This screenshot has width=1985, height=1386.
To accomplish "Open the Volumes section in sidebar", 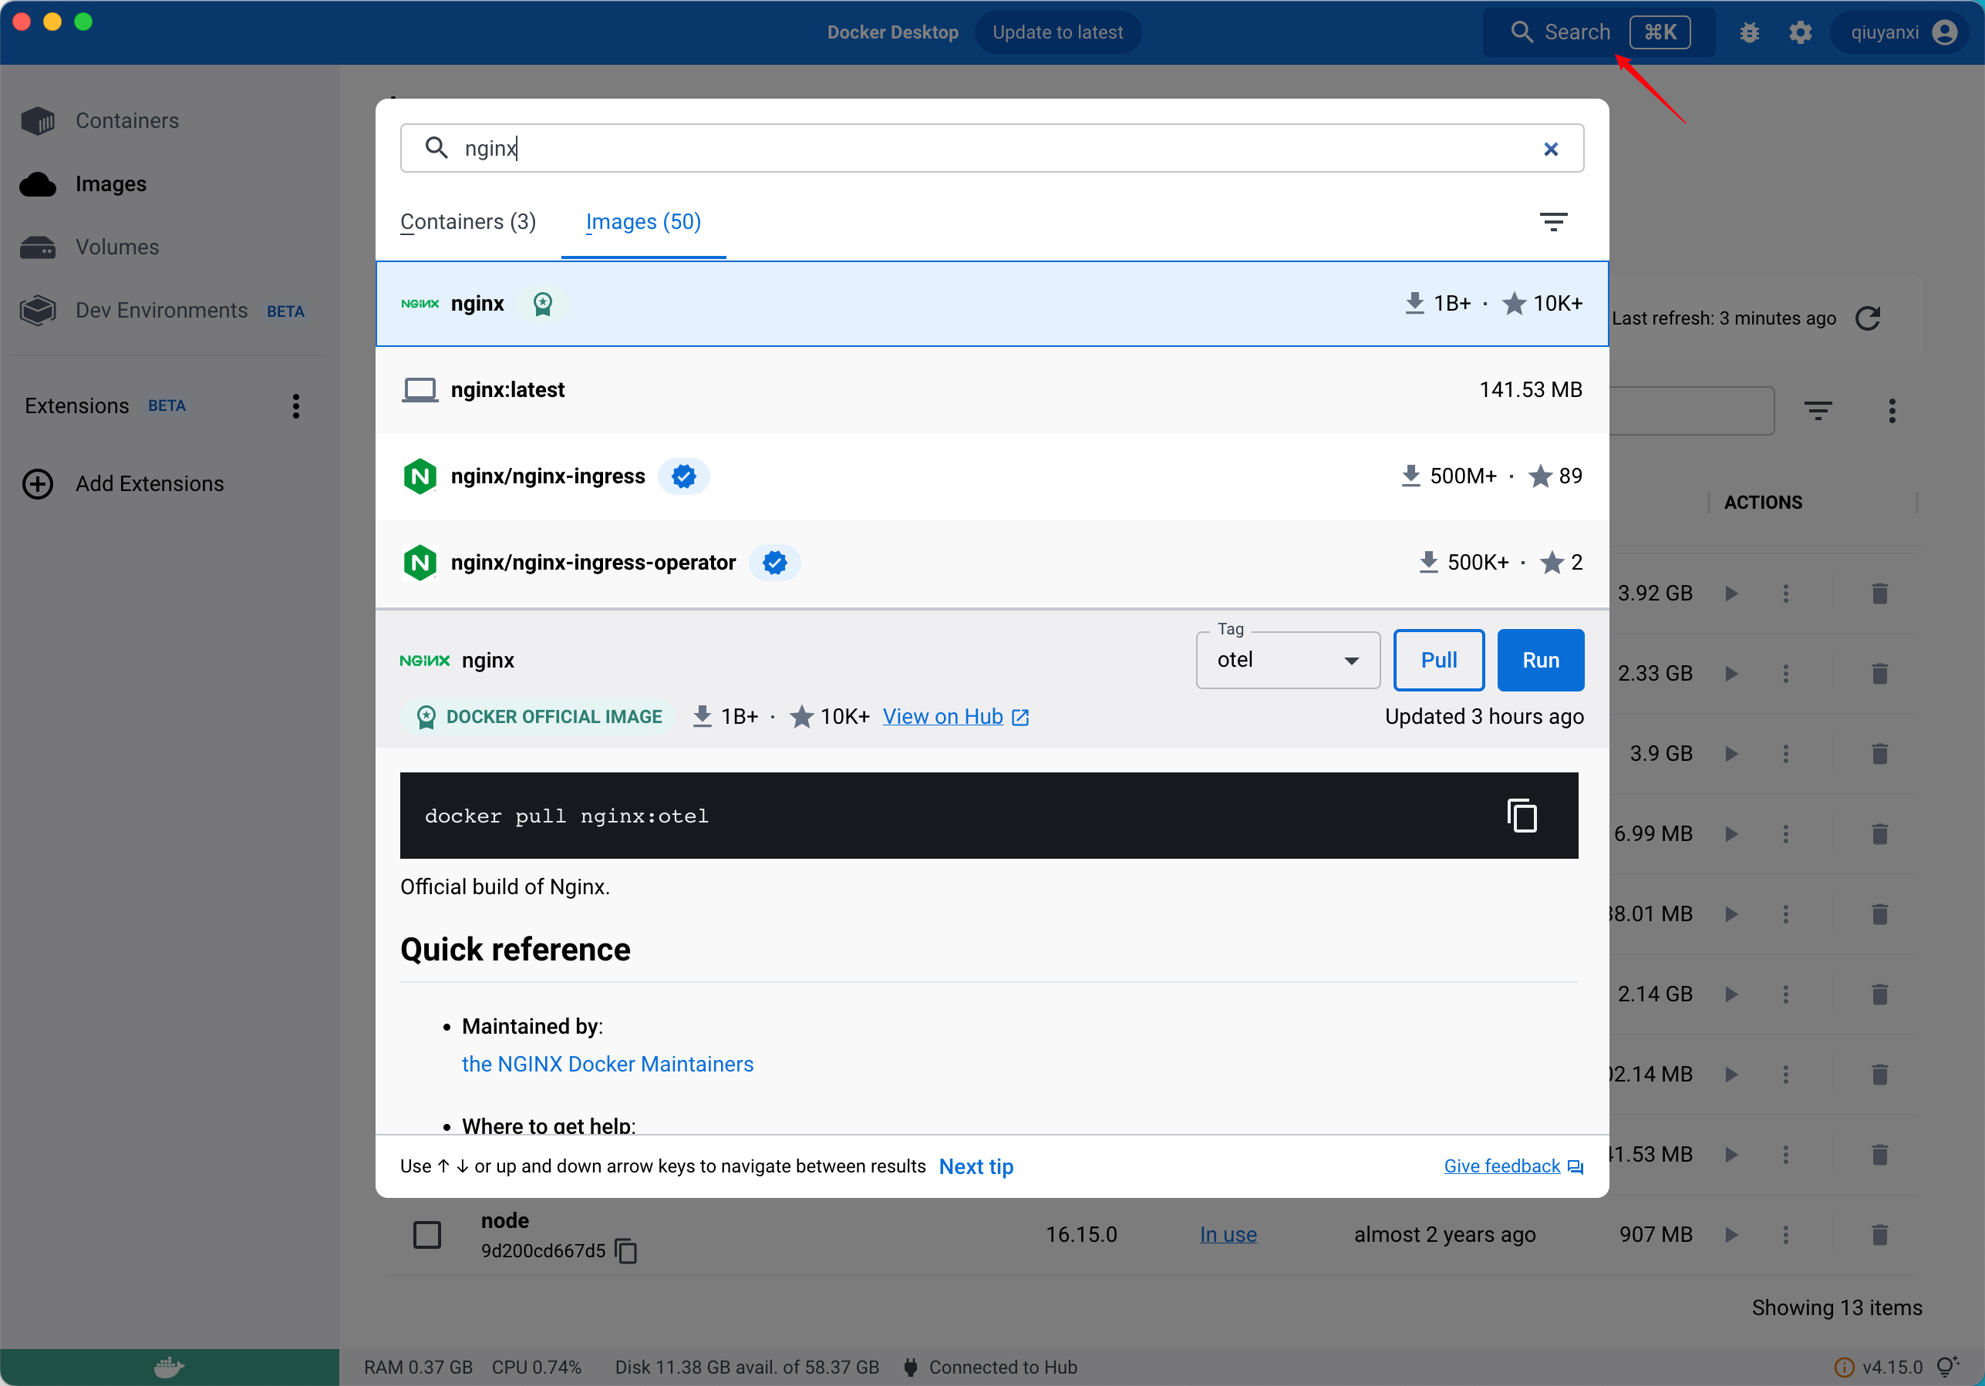I will click(116, 247).
